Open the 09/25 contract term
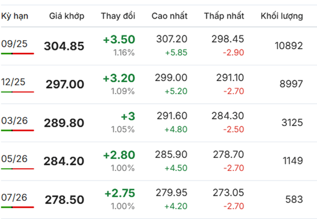 (x=14, y=44)
